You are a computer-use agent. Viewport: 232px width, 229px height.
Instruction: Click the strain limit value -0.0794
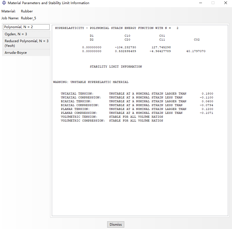[206, 105]
